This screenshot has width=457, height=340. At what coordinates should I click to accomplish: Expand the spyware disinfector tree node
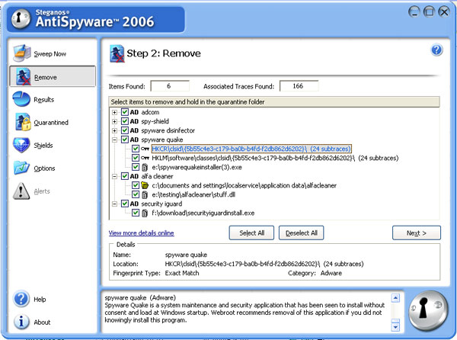[114, 130]
